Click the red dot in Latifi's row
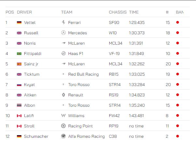 pos(177,115)
